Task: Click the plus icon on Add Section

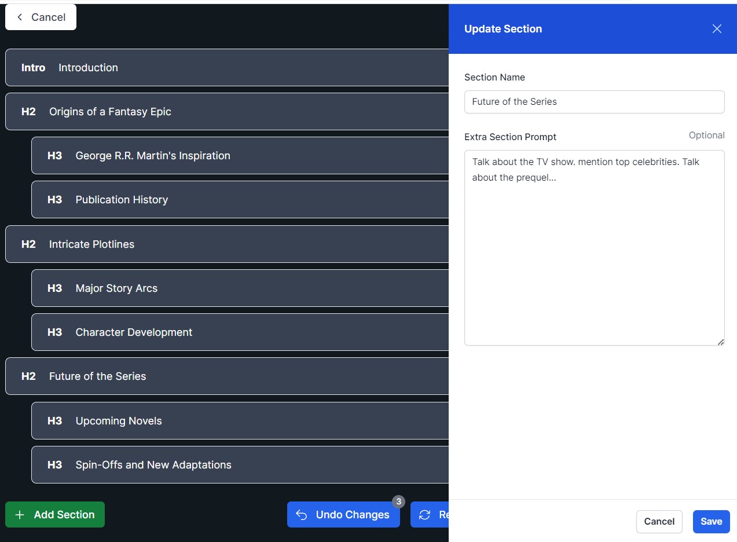Action: [20, 514]
